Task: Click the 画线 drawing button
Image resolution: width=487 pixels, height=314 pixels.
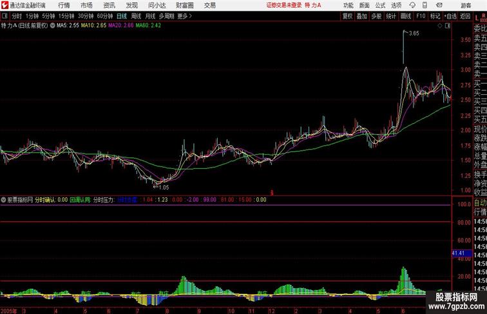Action: (406, 16)
